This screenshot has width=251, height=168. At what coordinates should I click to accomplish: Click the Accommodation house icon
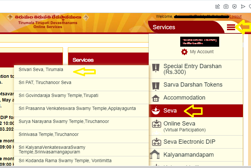coord(156,98)
